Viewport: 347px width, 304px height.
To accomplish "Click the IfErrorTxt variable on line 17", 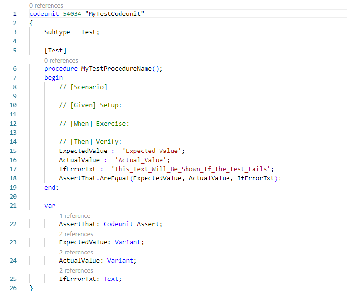I will 78,169.
